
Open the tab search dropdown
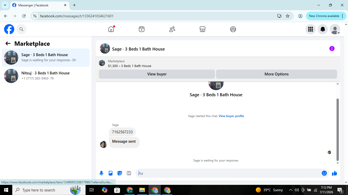(5, 5)
